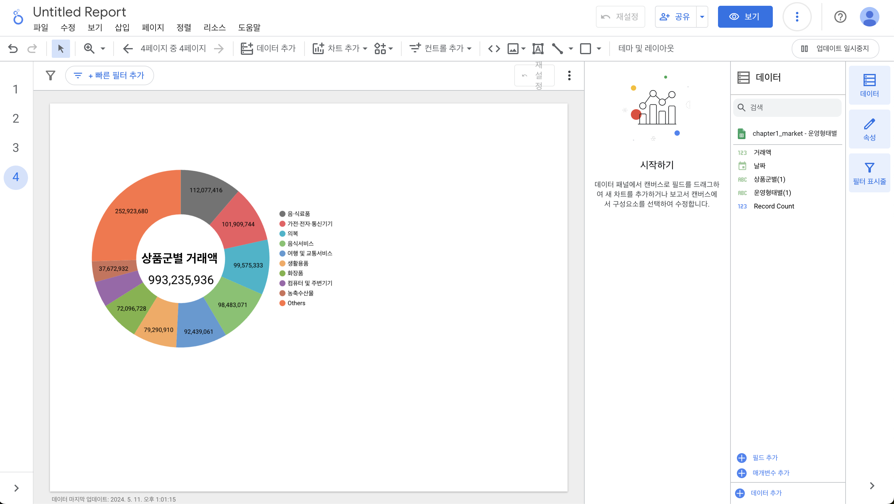This screenshot has height=504, width=894.
Task: Click the embed URL code icon
Action: tap(494, 49)
